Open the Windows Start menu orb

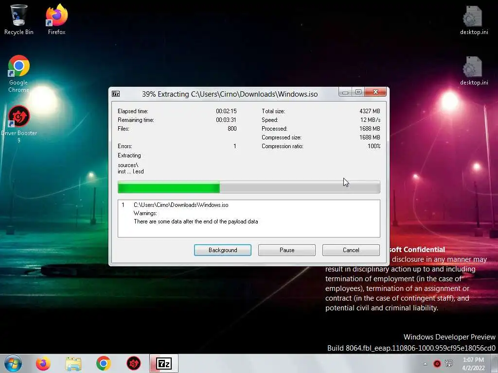coord(13,363)
